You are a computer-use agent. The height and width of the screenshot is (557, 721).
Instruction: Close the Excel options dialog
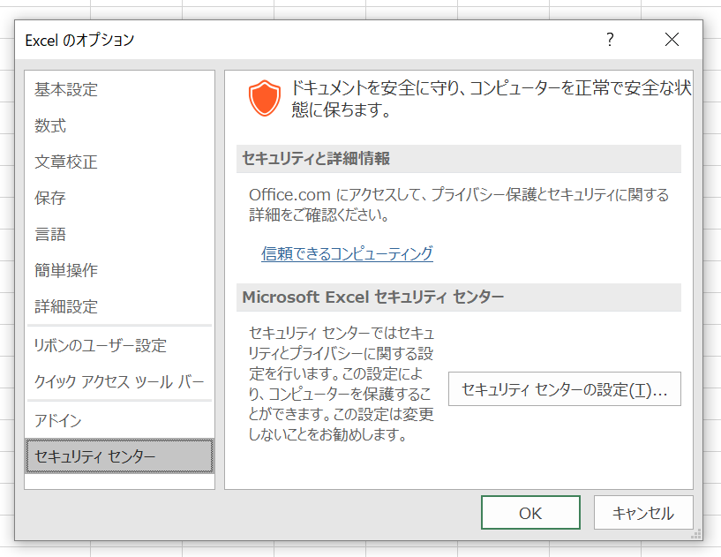[672, 40]
